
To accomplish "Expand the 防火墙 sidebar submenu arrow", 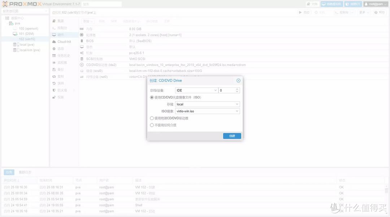I will [x=74, y=91].
